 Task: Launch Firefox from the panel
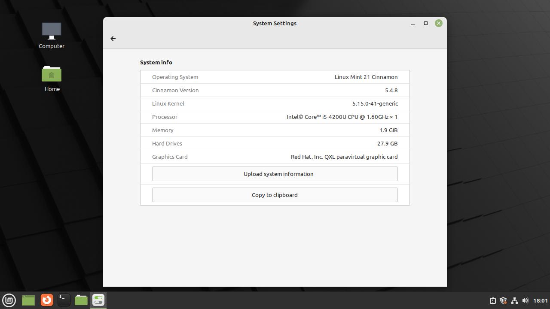click(46, 300)
